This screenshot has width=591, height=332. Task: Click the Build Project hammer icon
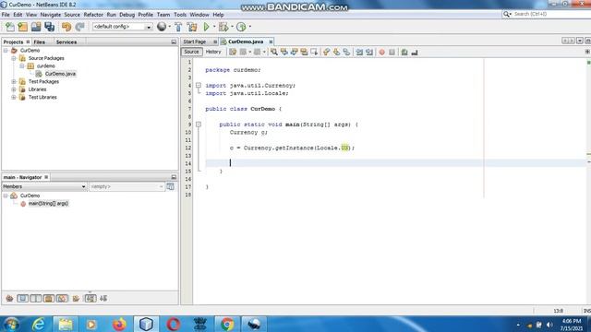178,27
